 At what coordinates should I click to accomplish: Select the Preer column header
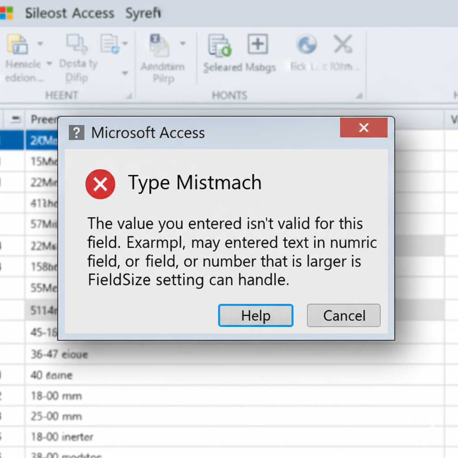coord(42,119)
